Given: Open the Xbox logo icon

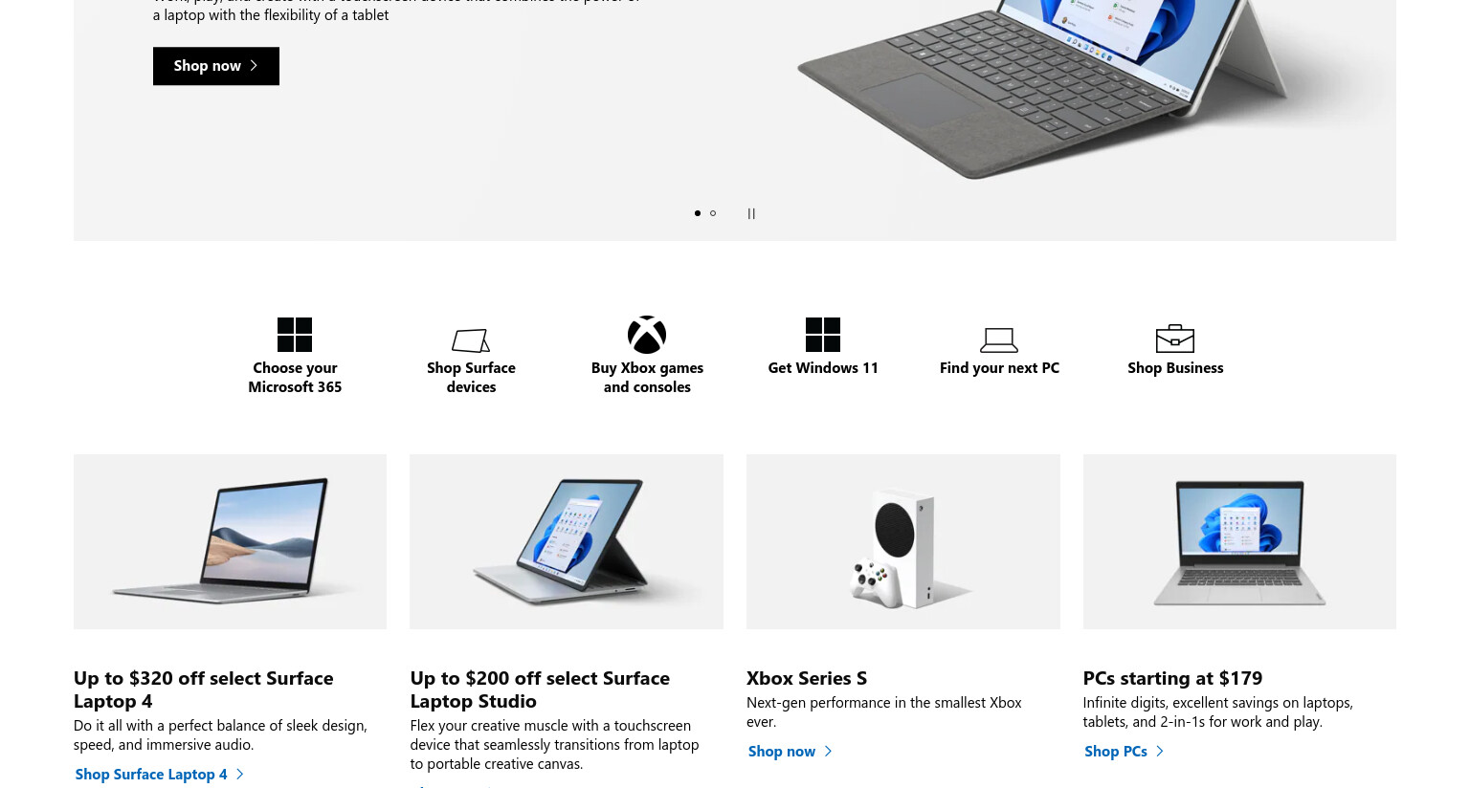Looking at the screenshot, I should (x=647, y=335).
